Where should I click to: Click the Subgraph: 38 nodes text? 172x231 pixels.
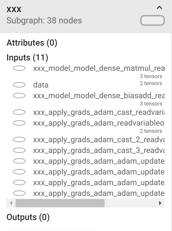click(44, 20)
